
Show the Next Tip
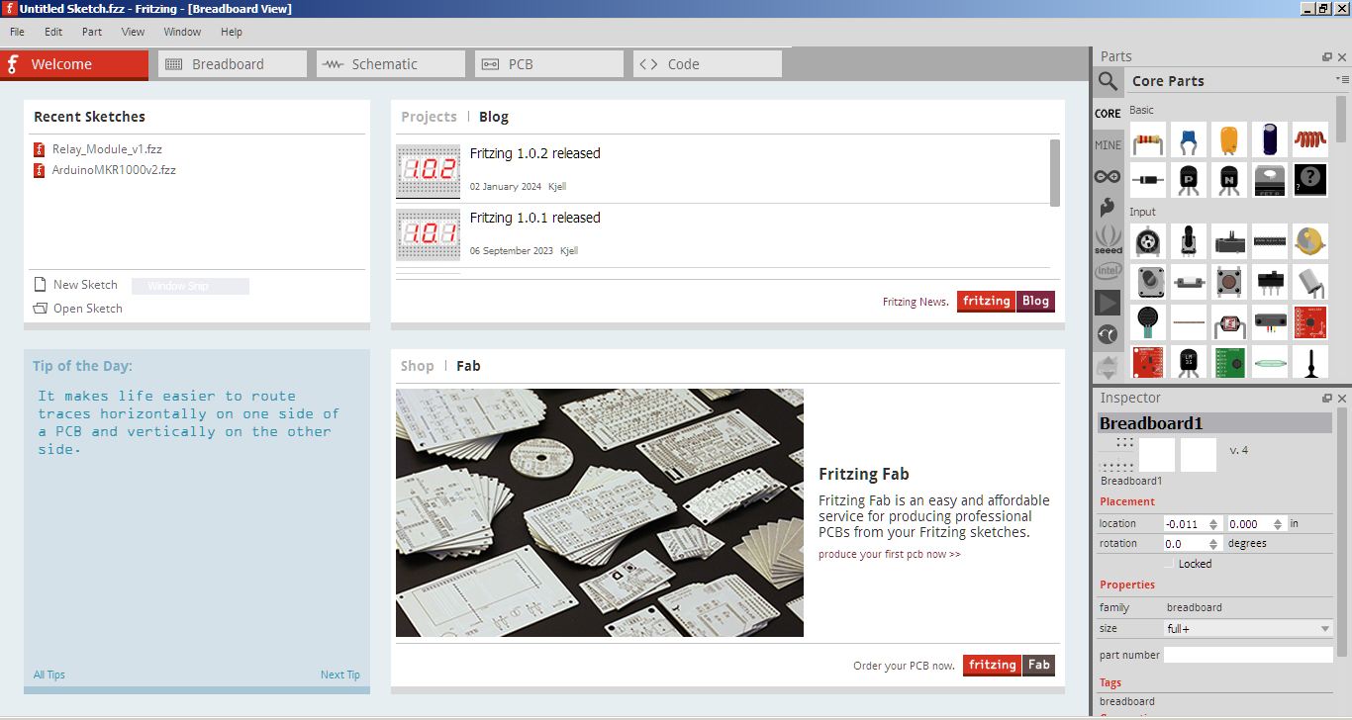[340, 675]
